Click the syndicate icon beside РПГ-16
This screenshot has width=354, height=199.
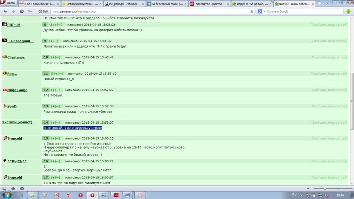[5, 24]
